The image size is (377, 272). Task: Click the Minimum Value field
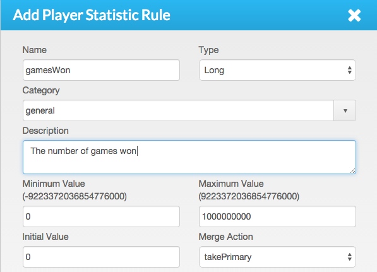pos(101,216)
